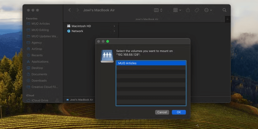The image size is (258, 129).
Task: Select the column view switcher icon
Action: [x=158, y=10]
